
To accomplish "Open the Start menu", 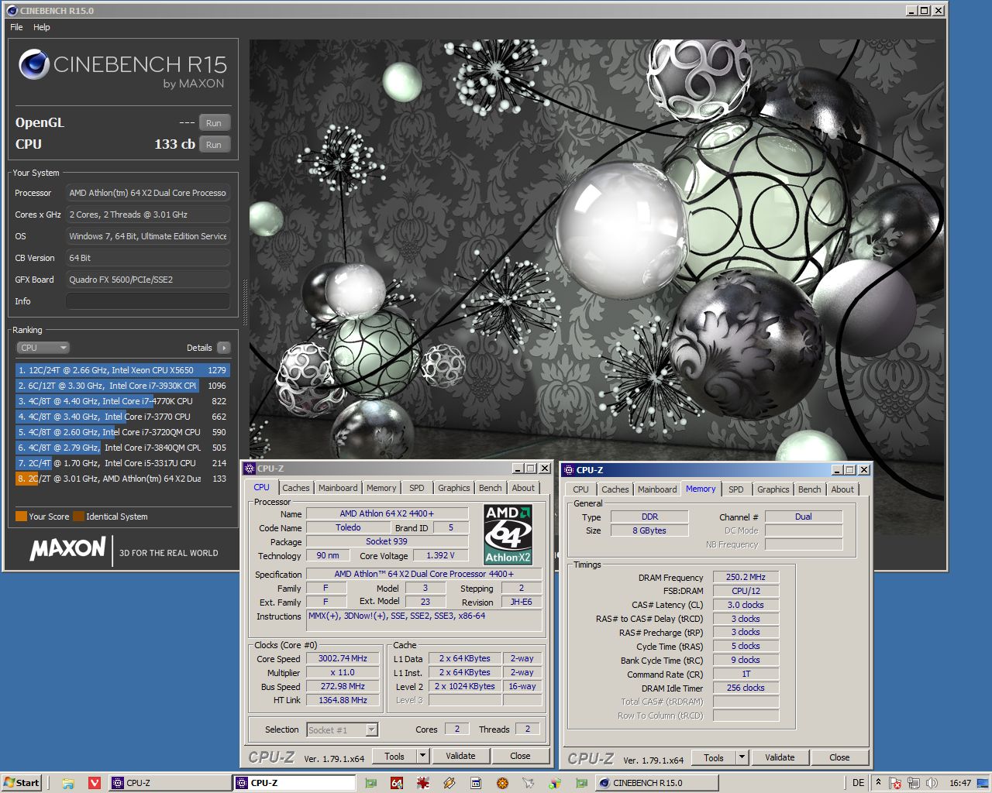I will tap(21, 783).
